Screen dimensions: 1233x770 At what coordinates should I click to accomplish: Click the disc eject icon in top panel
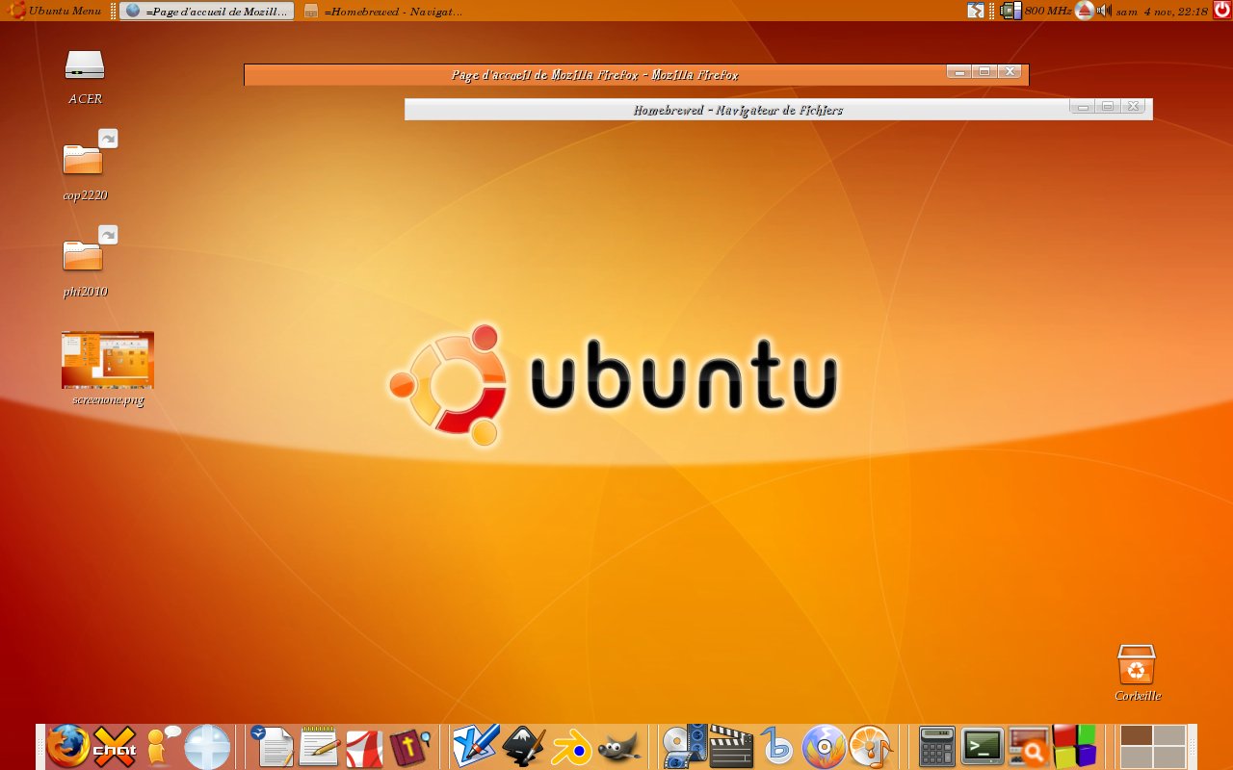pyautogui.click(x=1084, y=11)
